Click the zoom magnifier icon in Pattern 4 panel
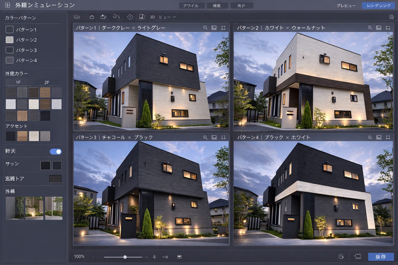This screenshot has height=265, width=398. pyautogui.click(x=370, y=137)
